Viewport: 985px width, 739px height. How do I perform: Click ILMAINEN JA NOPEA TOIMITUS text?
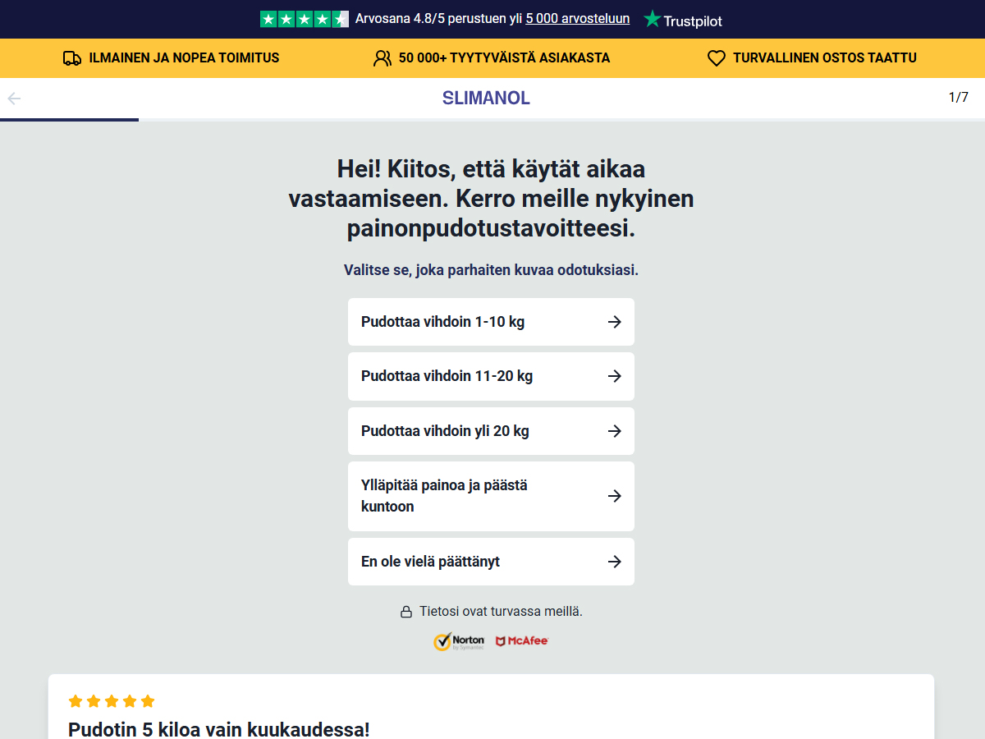pyautogui.click(x=184, y=58)
